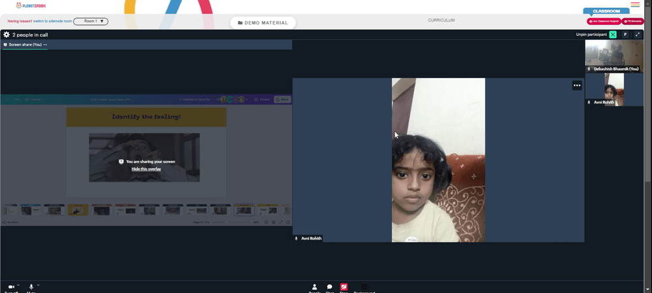Expand camera options chevron
This screenshot has height=293, width=652.
point(18,285)
